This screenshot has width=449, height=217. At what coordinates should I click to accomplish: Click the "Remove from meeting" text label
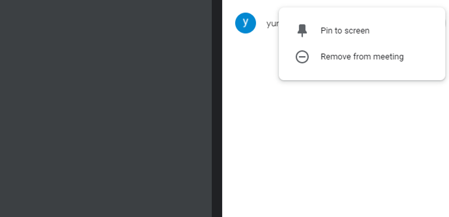pos(362,57)
